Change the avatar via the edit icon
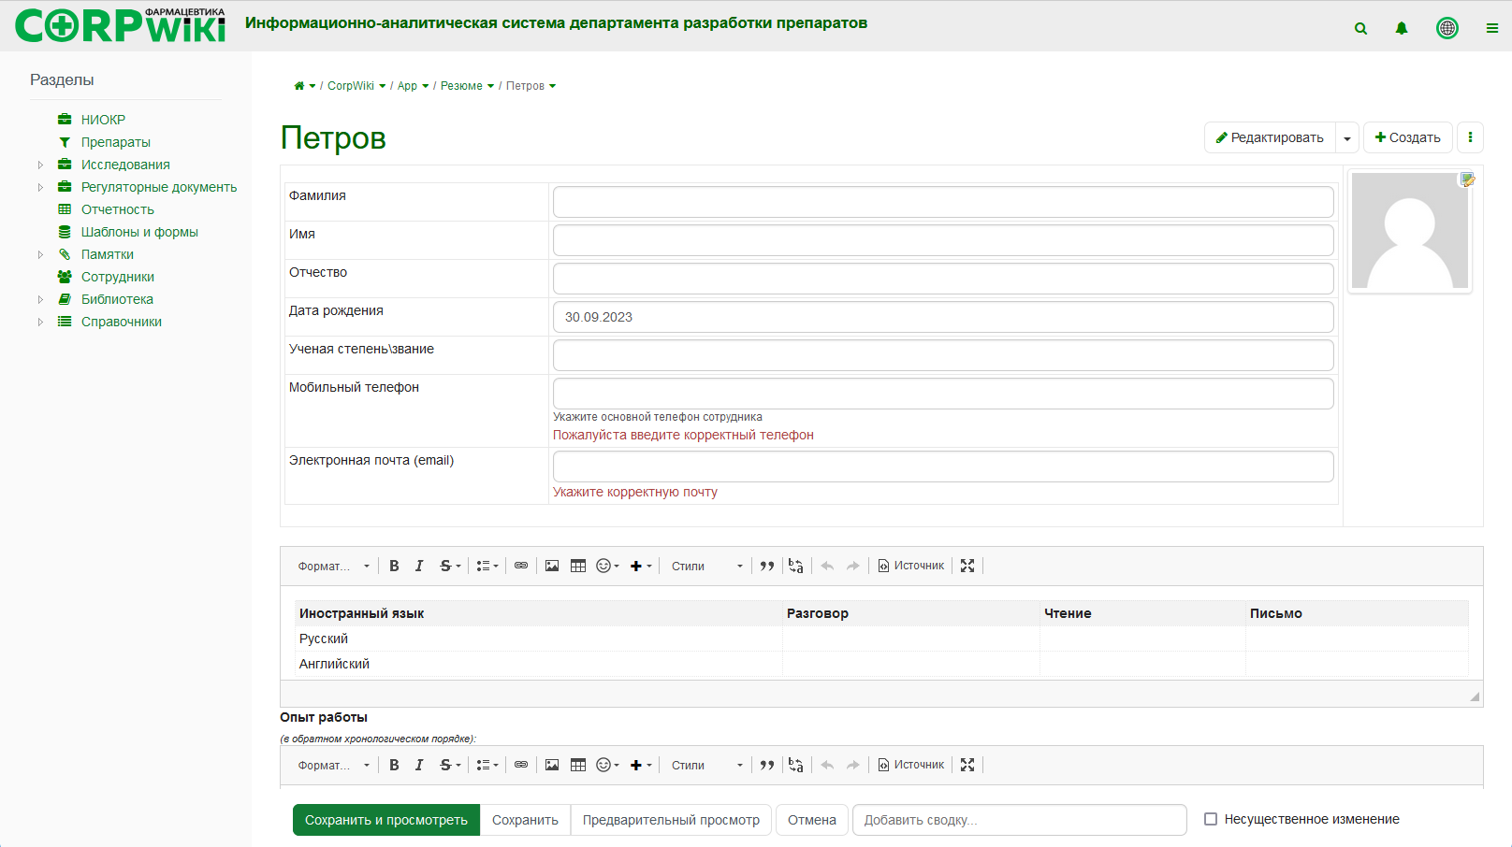1512x847 pixels. pos(1468,179)
